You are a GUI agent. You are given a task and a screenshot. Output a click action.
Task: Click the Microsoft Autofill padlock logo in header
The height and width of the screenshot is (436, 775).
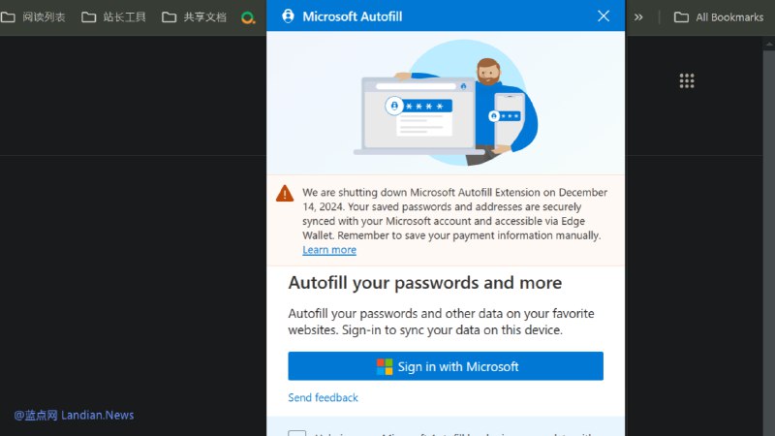[288, 16]
